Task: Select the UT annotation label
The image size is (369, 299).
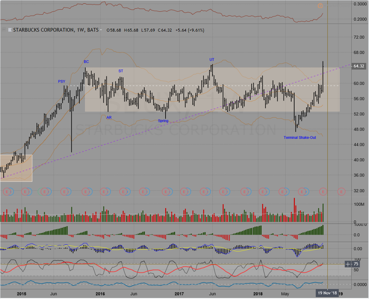Action: pyautogui.click(x=212, y=60)
